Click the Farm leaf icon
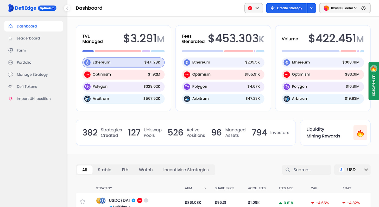Image resolution: width=379 pixels, height=207 pixels. coord(10,50)
